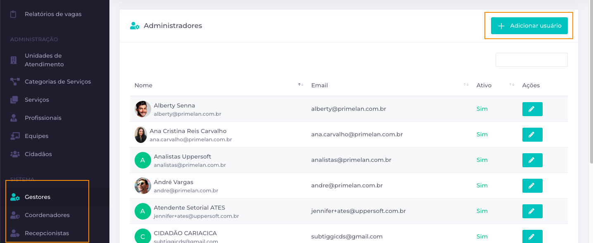Click Alberty Senna's profile photo
The image size is (593, 243).
[x=143, y=109]
